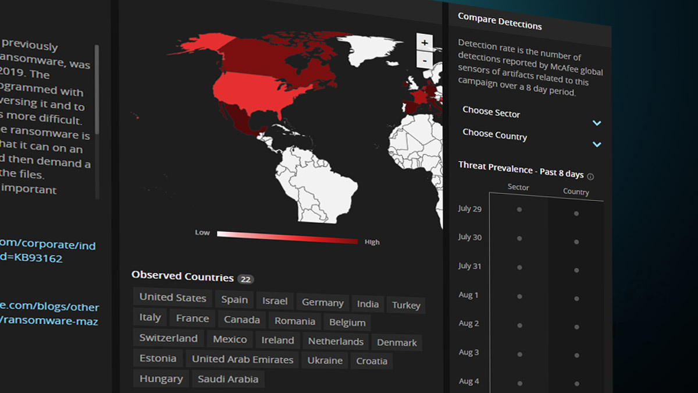Screen dimensions: 698x393
Task: Select the India country tag
Action: [368, 304]
